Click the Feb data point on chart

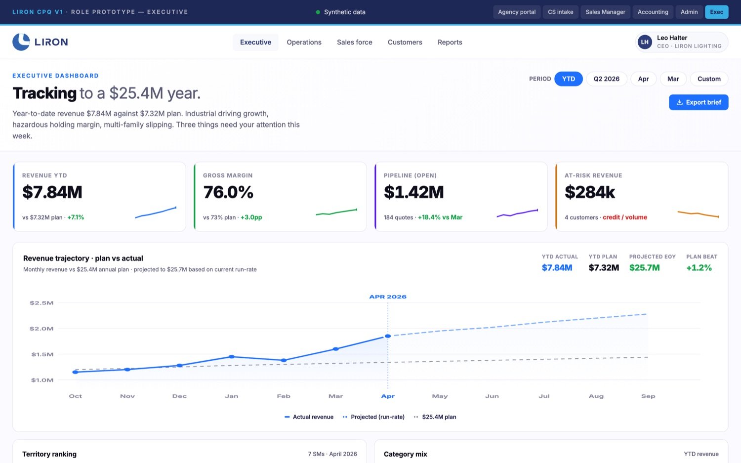tap(284, 361)
